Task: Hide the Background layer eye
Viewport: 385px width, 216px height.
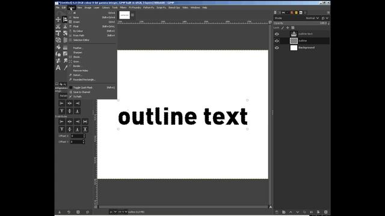Action: 277,48
